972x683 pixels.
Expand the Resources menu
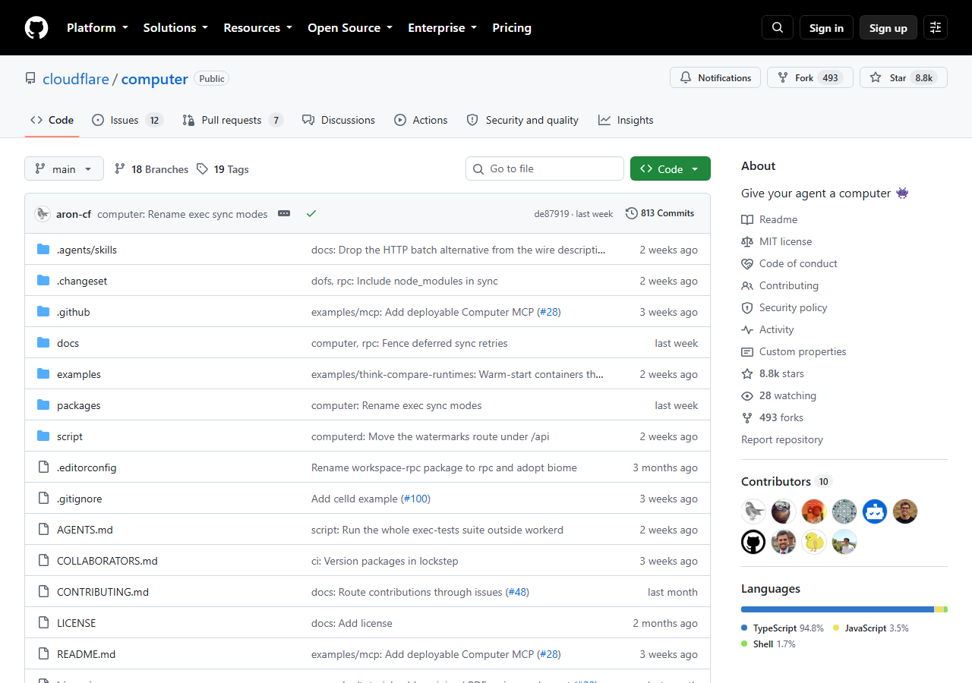click(257, 27)
